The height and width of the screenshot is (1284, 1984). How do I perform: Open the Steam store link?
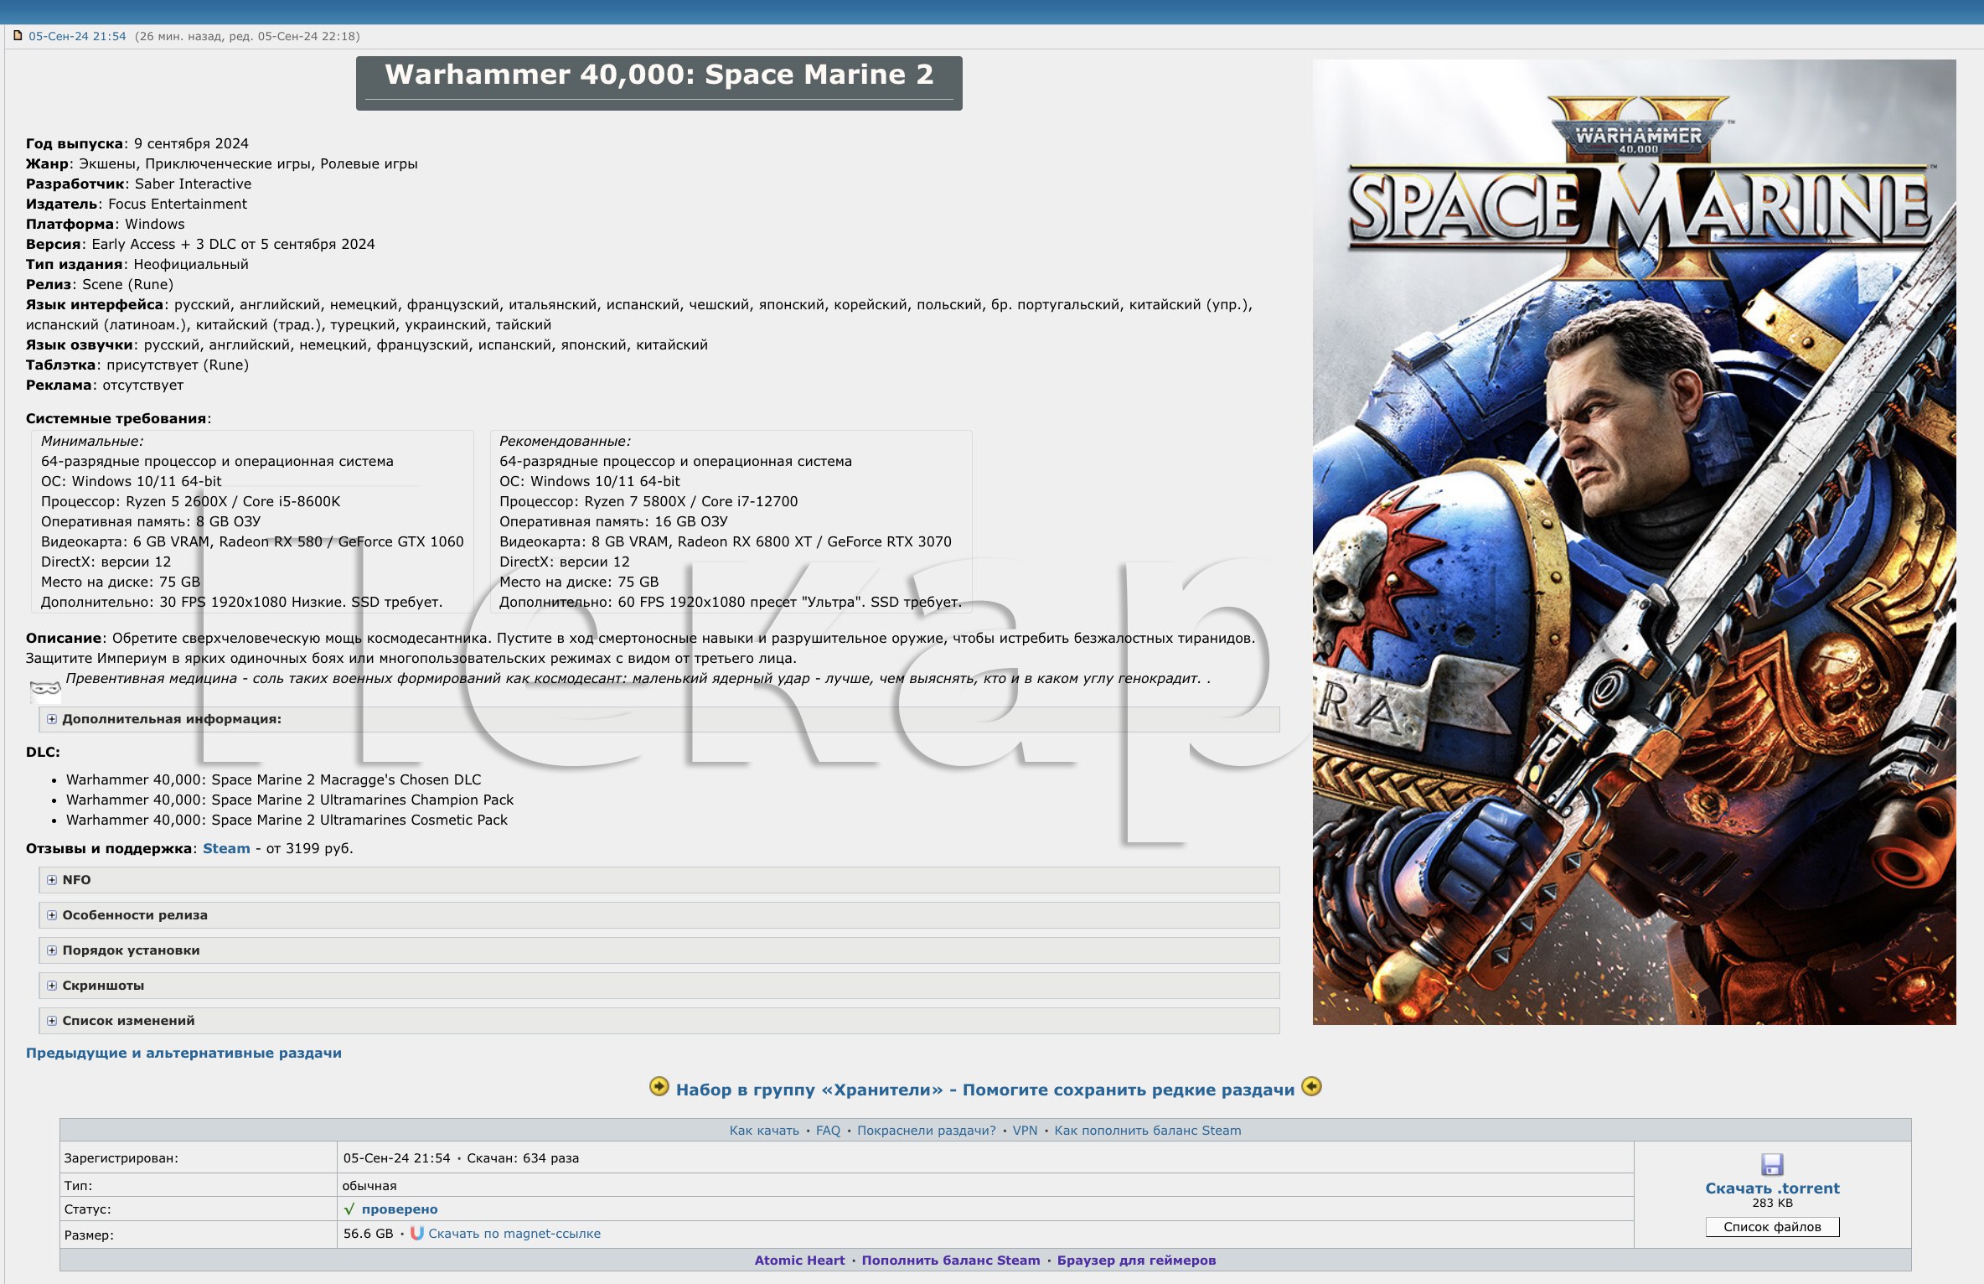pos(226,848)
